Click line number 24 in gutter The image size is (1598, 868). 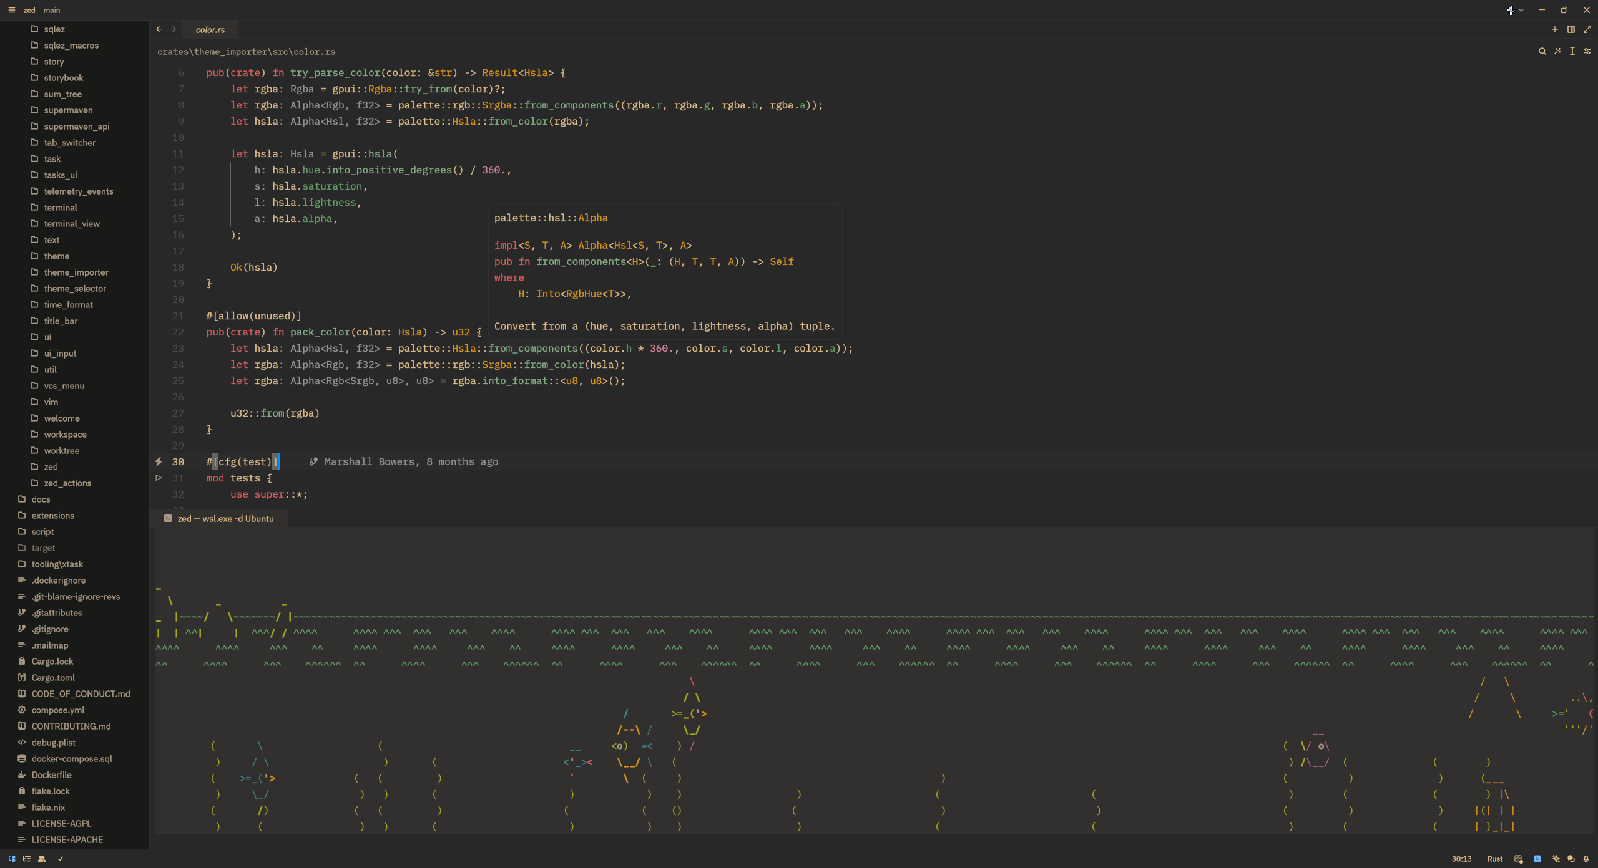pos(178,364)
